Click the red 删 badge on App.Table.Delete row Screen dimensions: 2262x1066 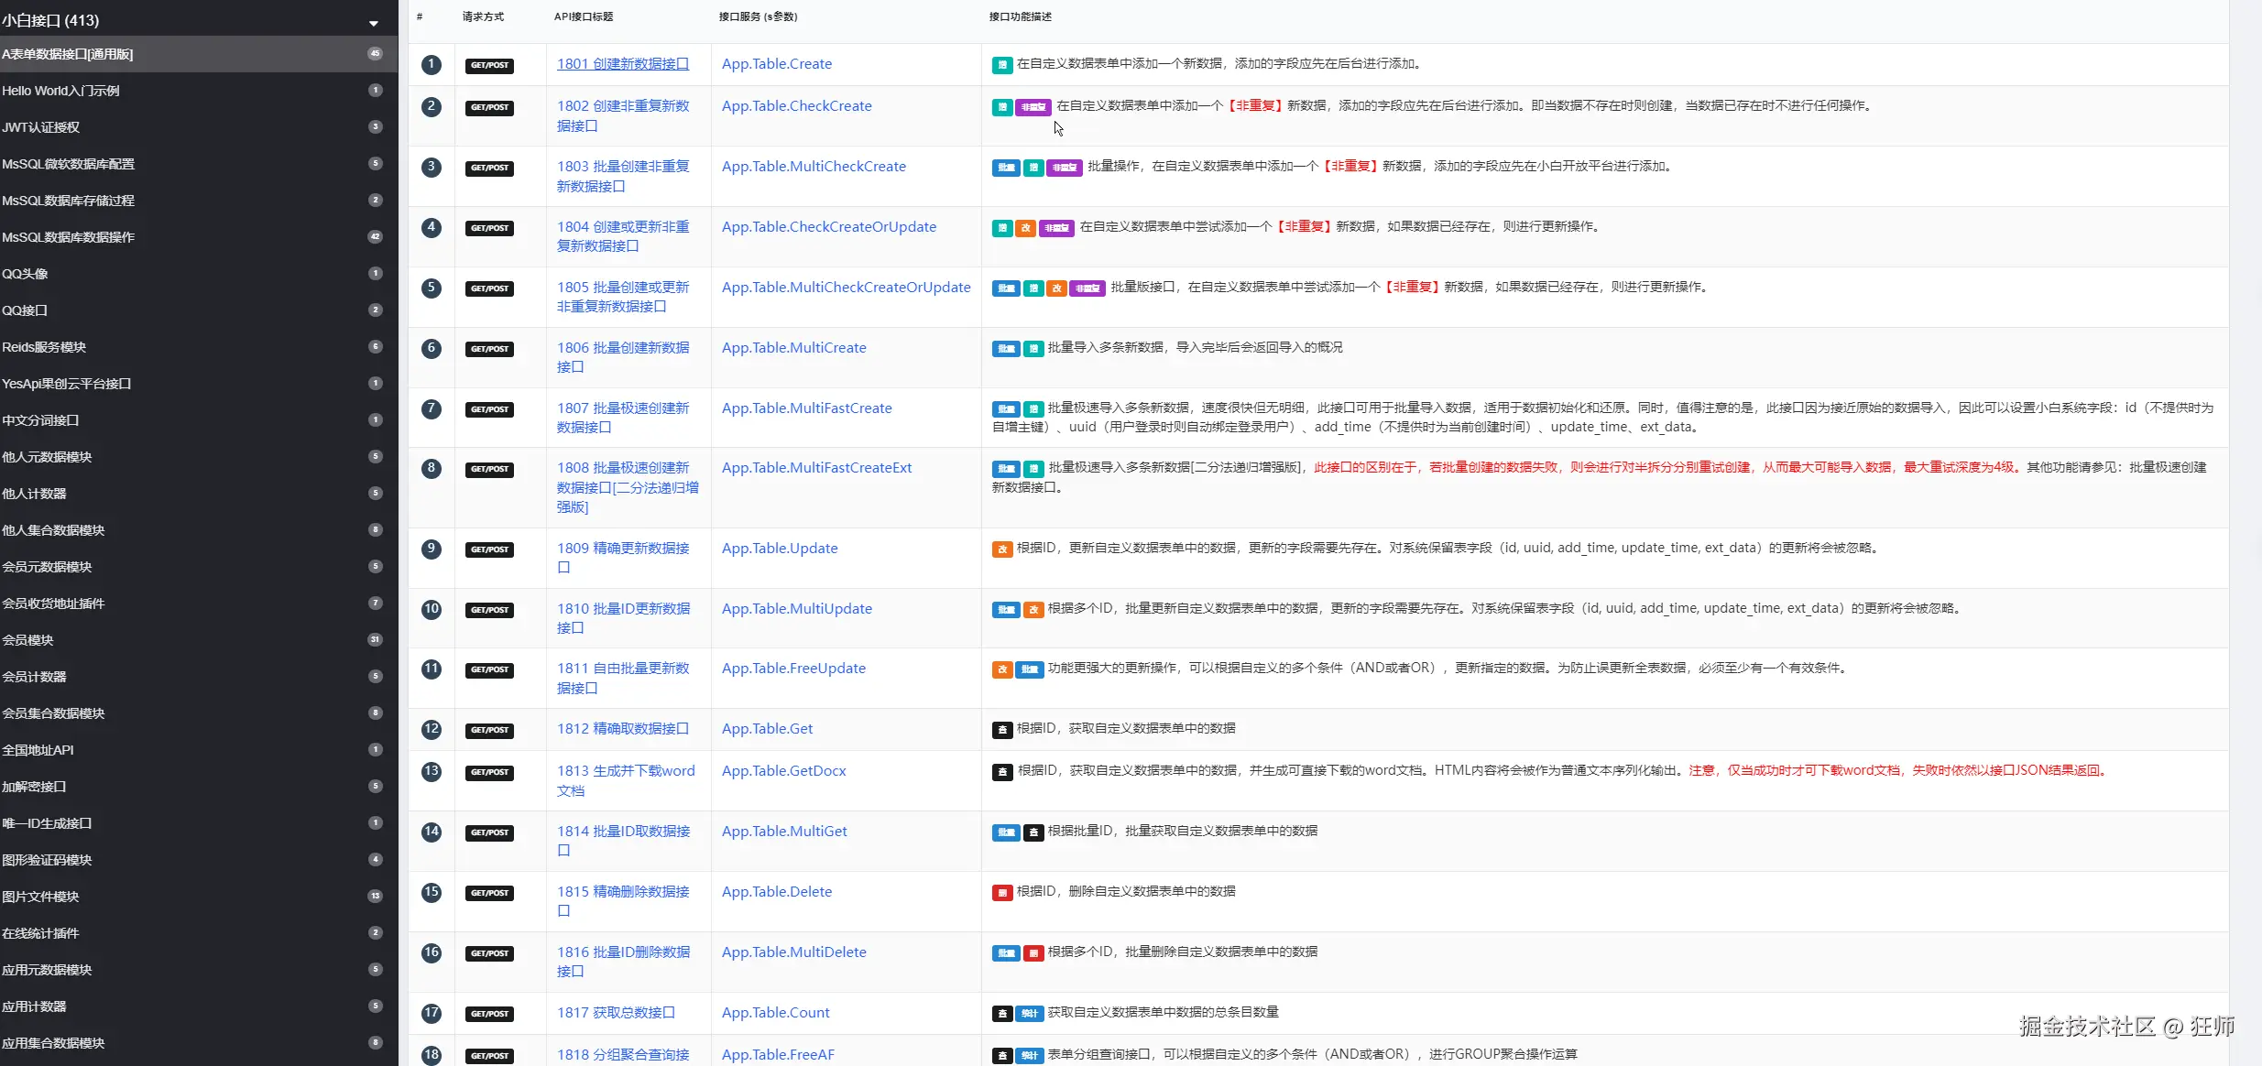(1002, 893)
